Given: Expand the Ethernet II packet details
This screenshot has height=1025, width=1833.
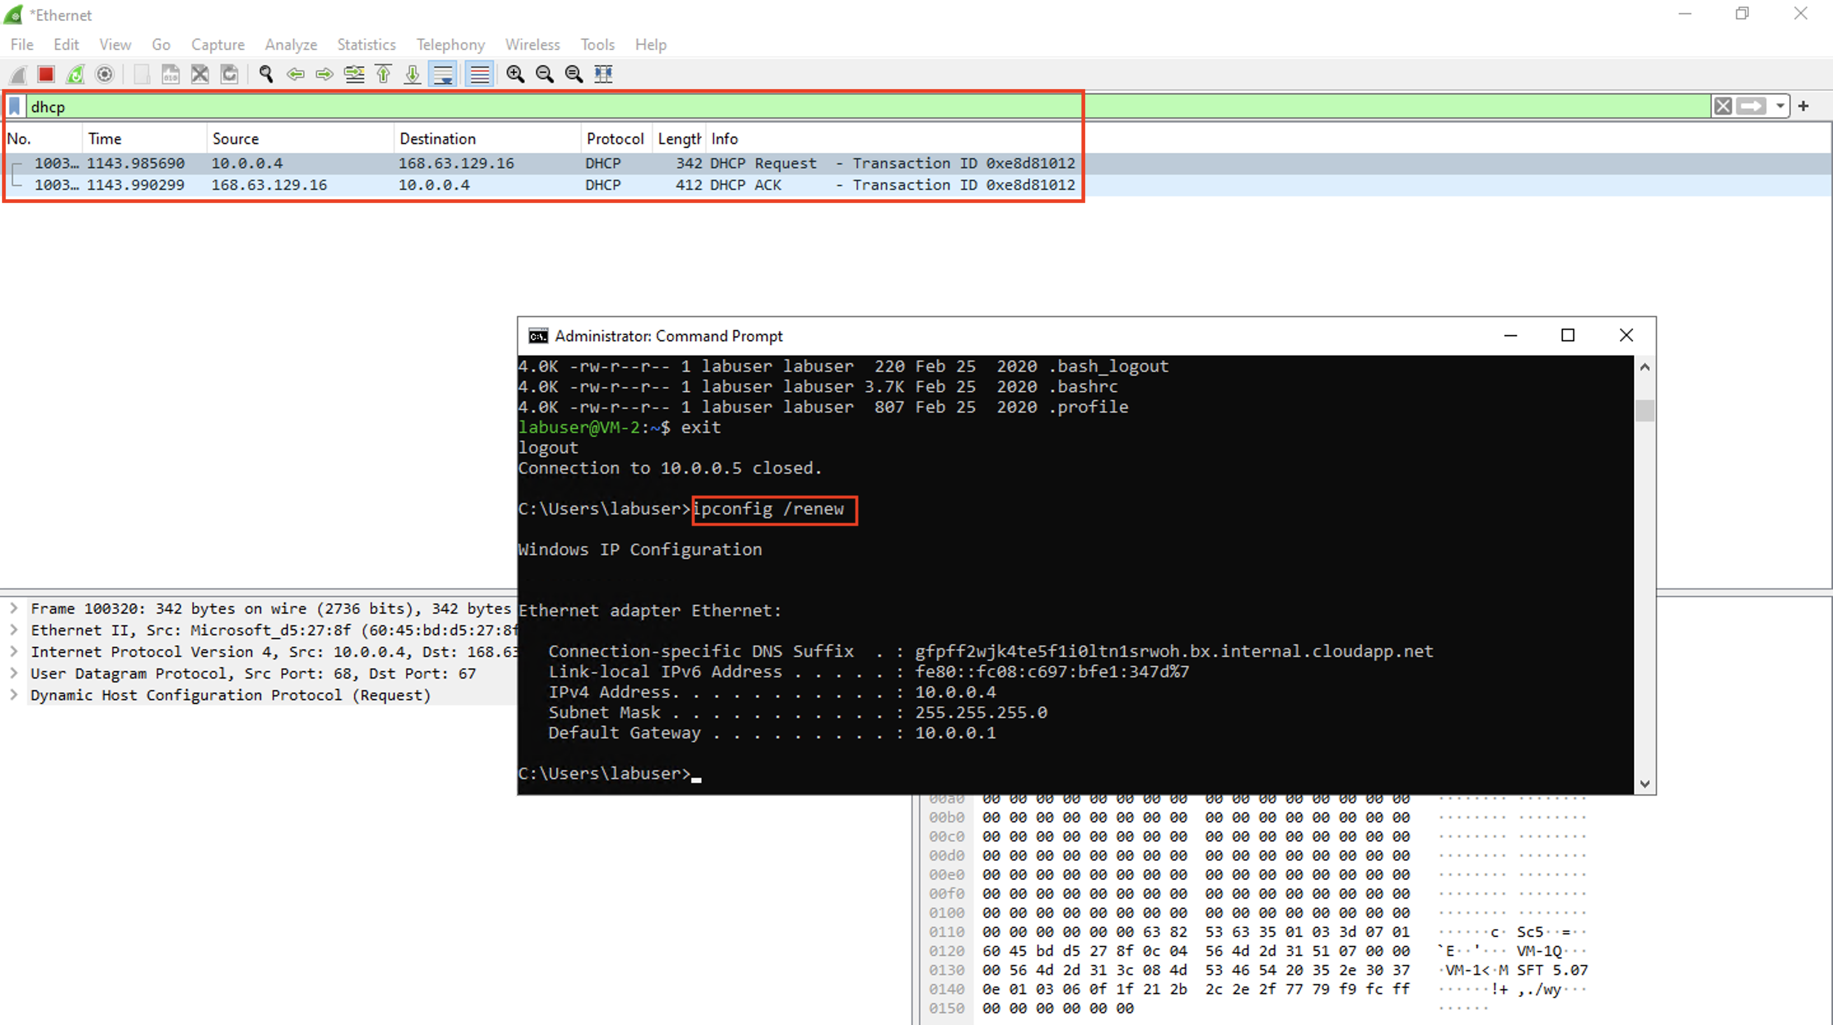Looking at the screenshot, I should point(14,630).
